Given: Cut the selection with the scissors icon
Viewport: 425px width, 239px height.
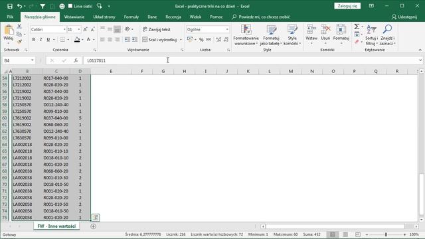Looking at the screenshot, I should [x=19, y=27].
